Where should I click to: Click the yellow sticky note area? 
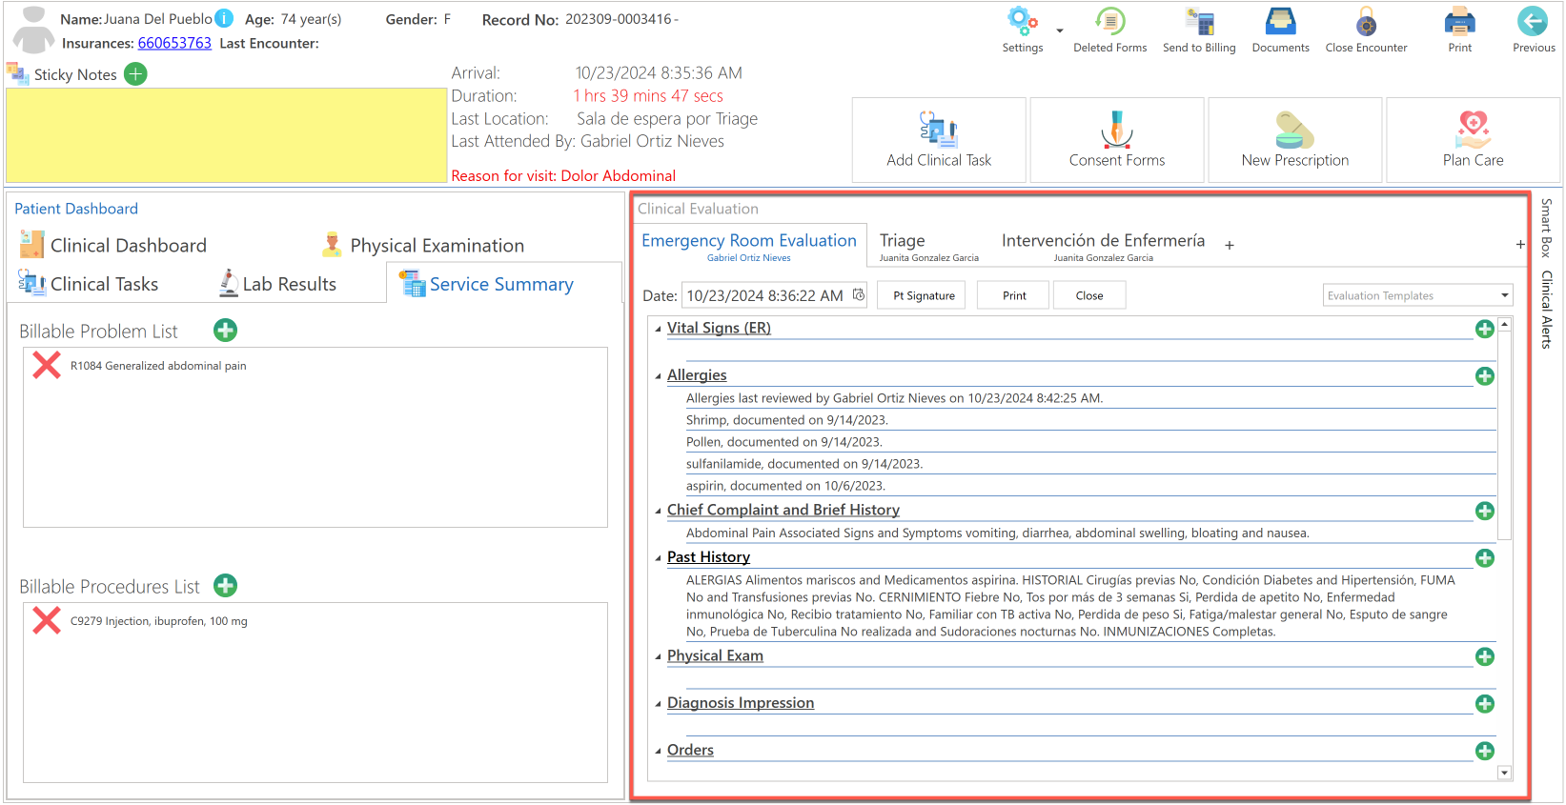226,135
